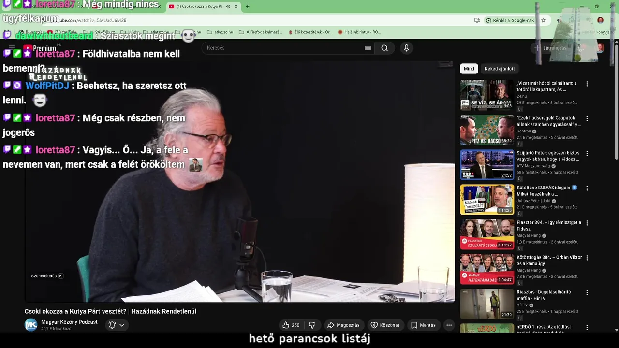Click the Köszönet thanks button
Viewport: 619px width, 348px height.
[x=385, y=325]
